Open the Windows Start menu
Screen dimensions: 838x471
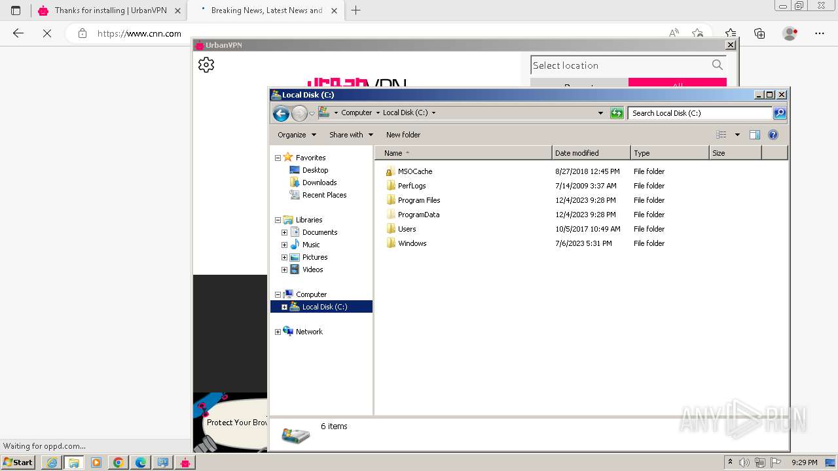[18, 462]
